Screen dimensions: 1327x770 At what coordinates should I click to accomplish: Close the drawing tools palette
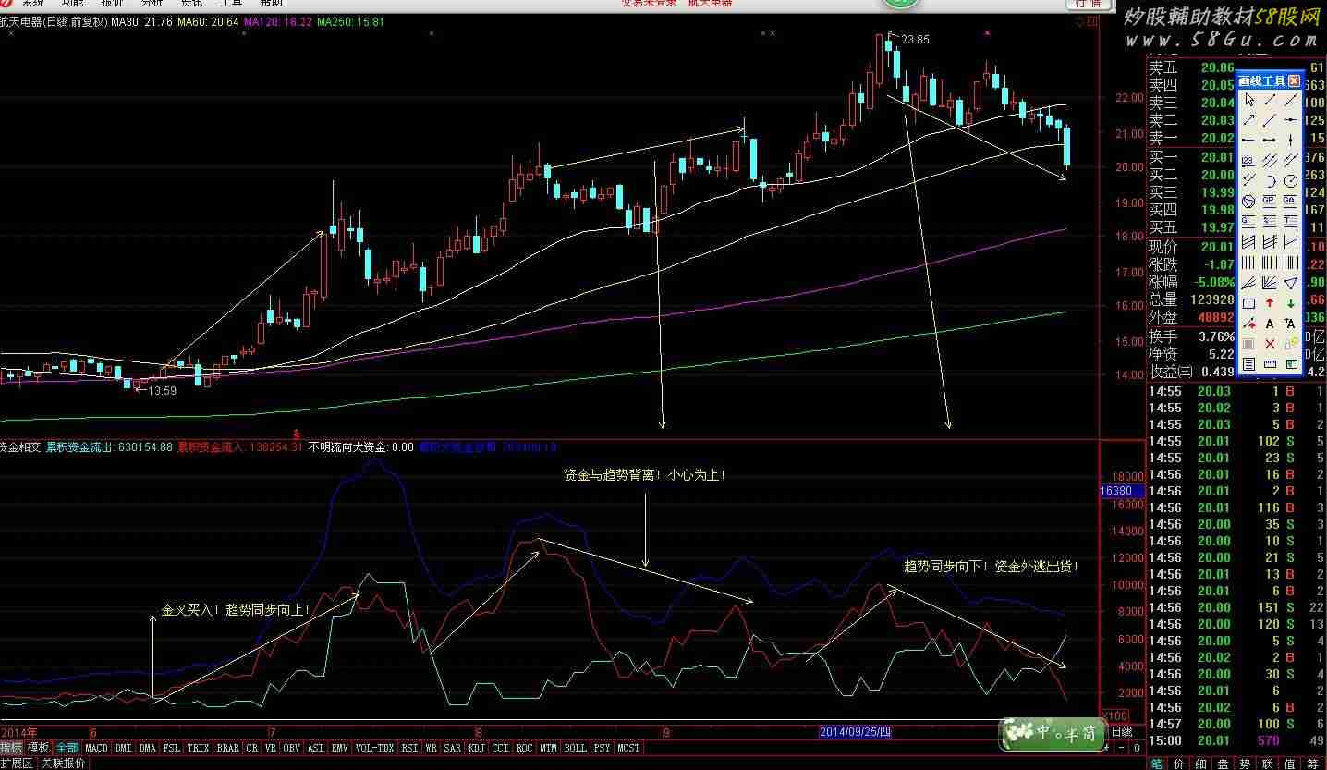click(x=1294, y=81)
